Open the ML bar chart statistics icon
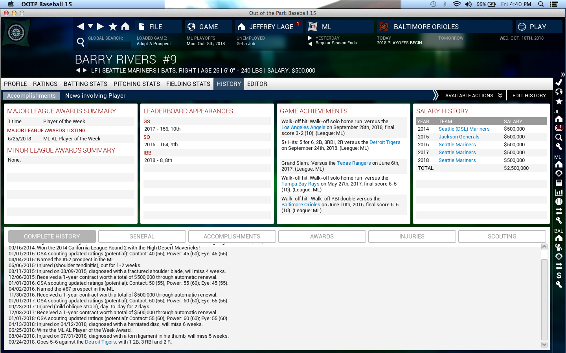The image size is (566, 353). (x=559, y=192)
